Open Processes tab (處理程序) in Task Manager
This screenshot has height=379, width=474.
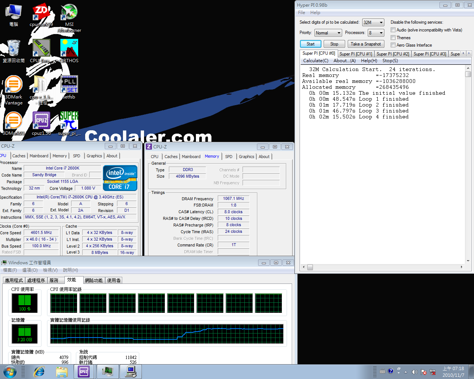click(36, 281)
